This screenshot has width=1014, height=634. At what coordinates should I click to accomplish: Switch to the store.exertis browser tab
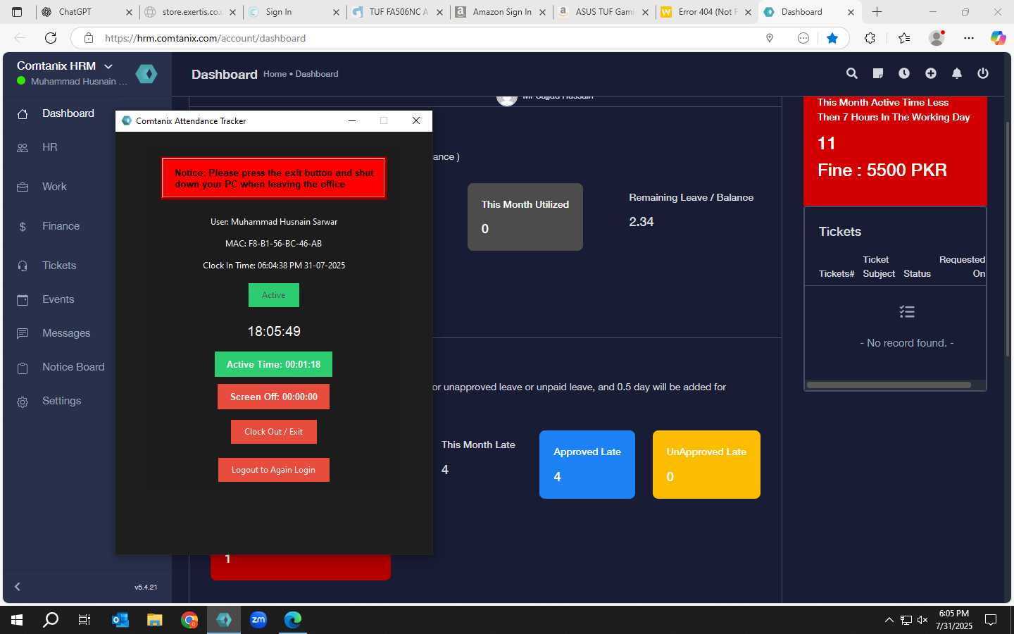tap(190, 12)
